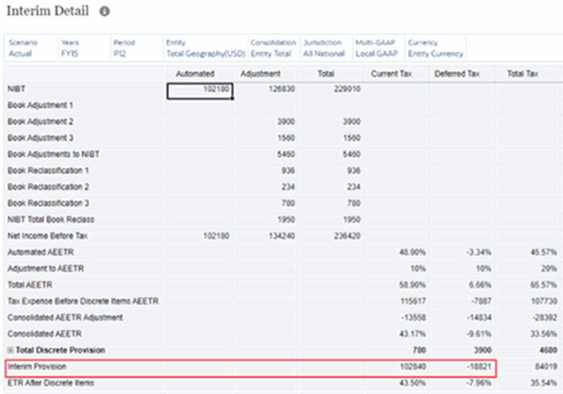Expand the Total Discrete Provision row

coord(10,351)
